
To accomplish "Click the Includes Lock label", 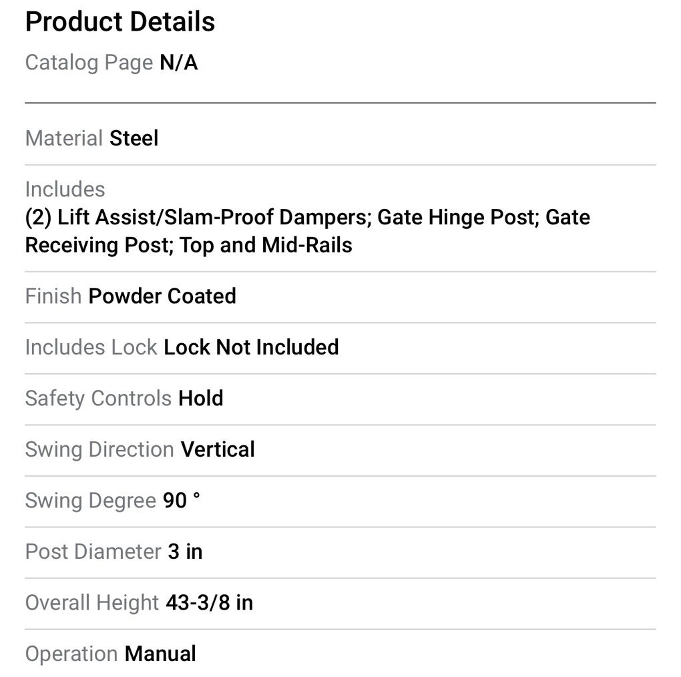I will coord(91,347).
